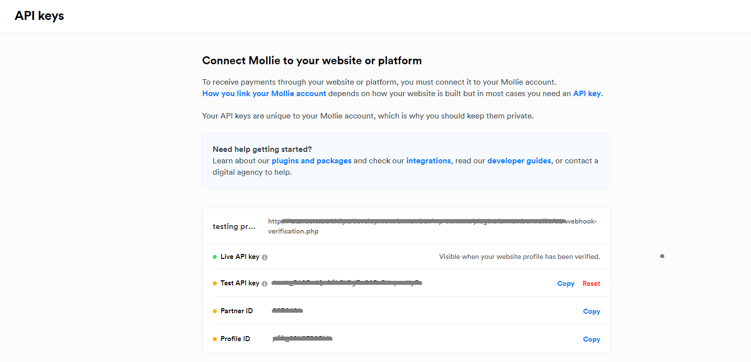The image size is (751, 362).
Task: Open the 'API key' hyperlink
Action: click(587, 93)
